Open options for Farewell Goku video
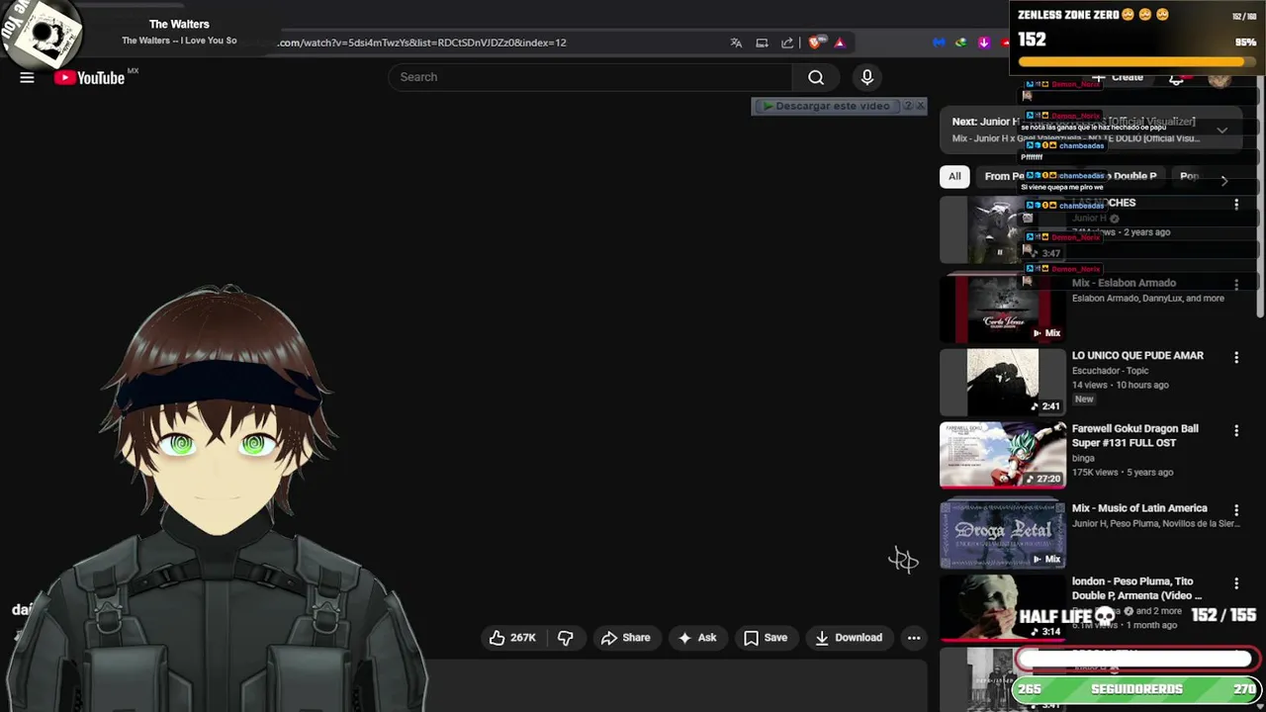 pyautogui.click(x=1236, y=430)
